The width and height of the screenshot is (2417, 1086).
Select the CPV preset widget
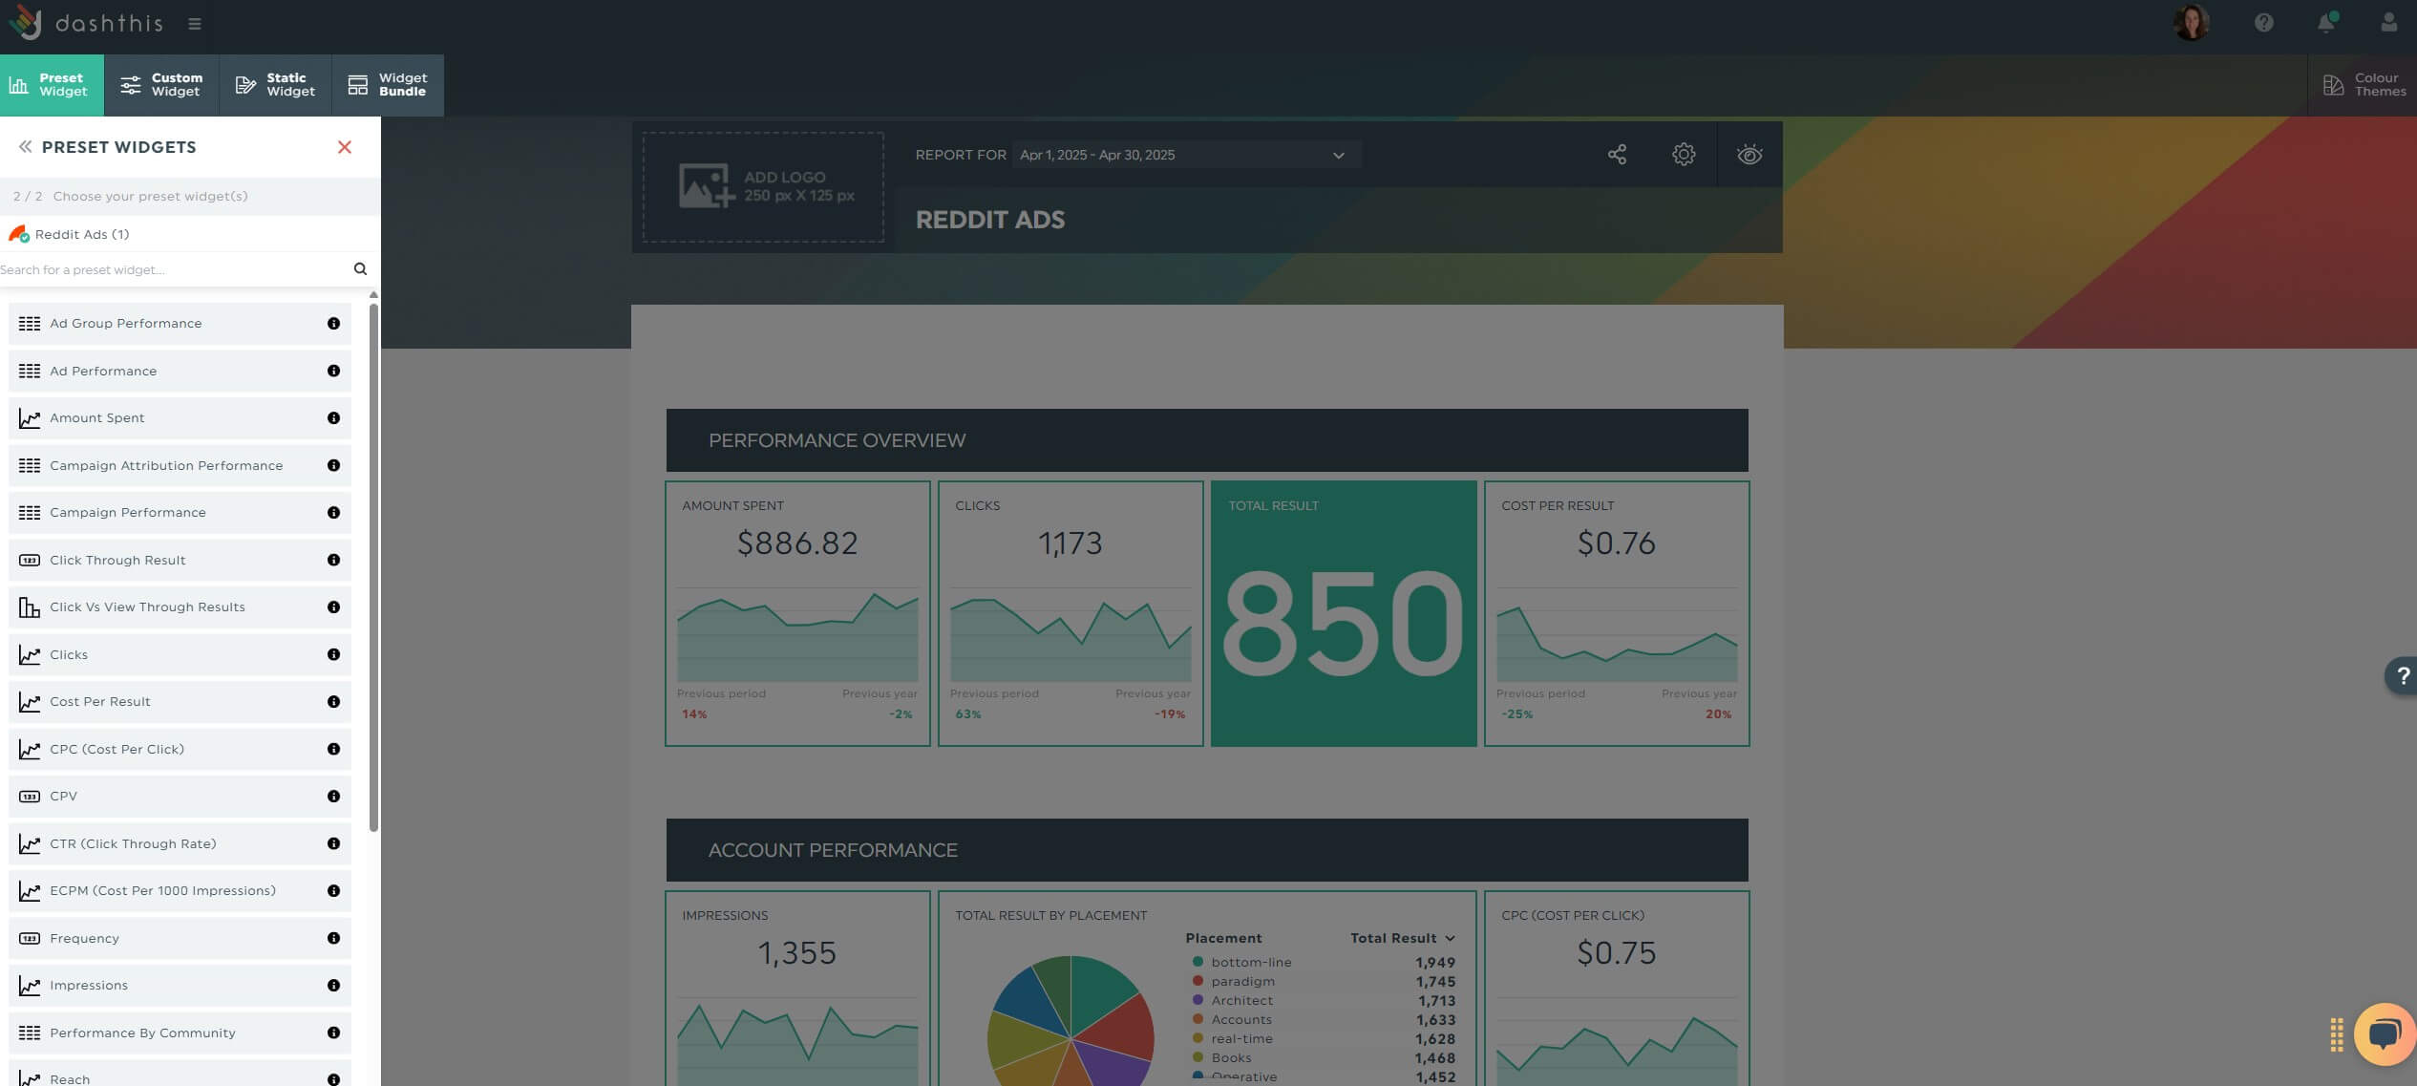click(180, 797)
